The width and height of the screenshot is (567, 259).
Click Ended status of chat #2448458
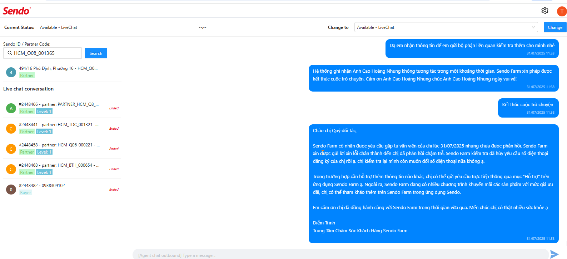(x=114, y=149)
